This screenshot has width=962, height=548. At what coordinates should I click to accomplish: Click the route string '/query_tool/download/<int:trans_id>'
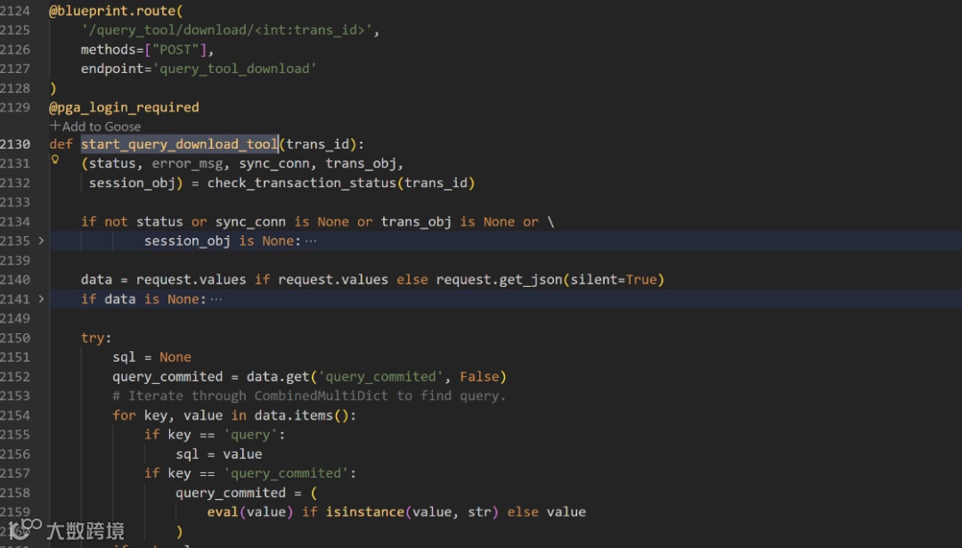pyautogui.click(x=226, y=30)
